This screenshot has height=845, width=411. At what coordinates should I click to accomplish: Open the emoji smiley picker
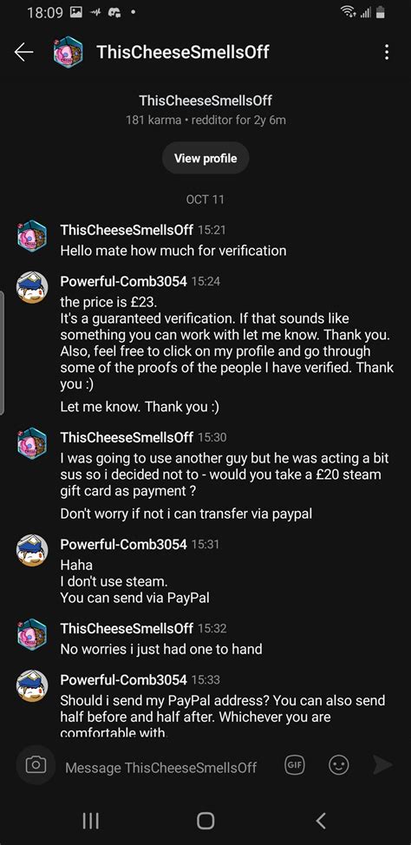pyautogui.click(x=339, y=765)
